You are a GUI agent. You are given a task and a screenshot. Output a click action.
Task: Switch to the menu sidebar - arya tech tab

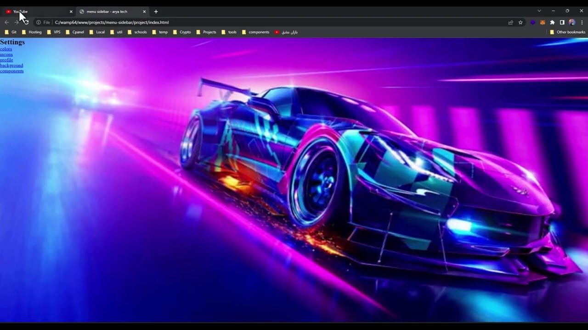[x=113, y=11]
